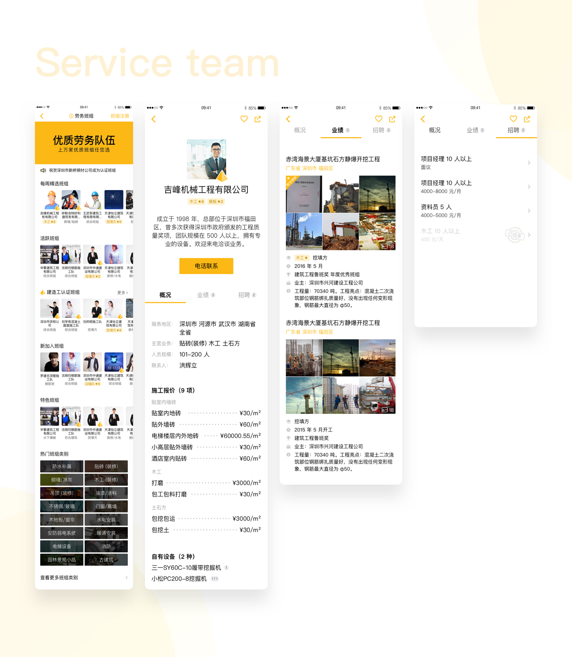Go back from the 吉峰机械工程有限公司 profile screen
The width and height of the screenshot is (572, 657).
[154, 119]
